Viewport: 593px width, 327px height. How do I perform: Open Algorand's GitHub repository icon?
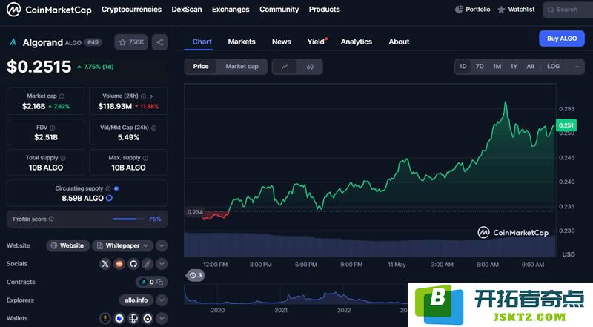(133, 264)
